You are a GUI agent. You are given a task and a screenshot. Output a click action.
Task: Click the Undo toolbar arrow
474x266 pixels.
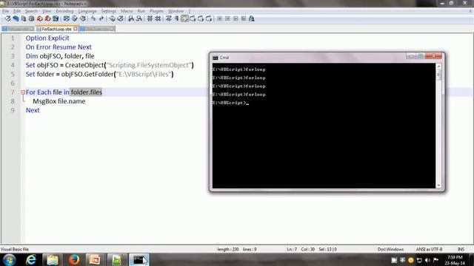(93, 18)
